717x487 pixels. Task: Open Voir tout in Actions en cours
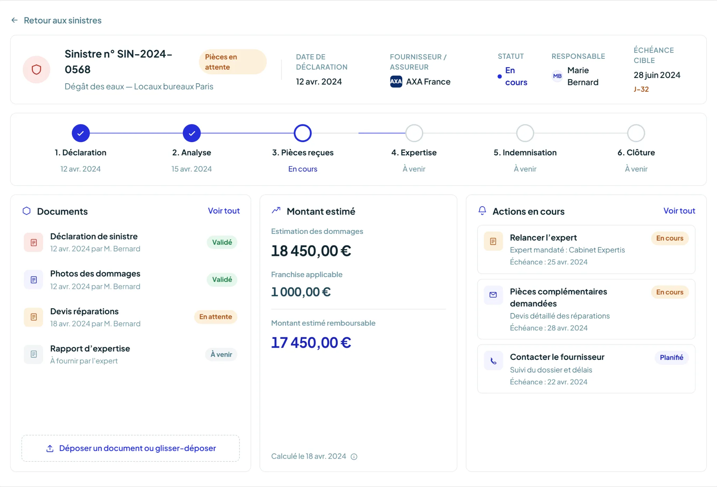coord(679,211)
